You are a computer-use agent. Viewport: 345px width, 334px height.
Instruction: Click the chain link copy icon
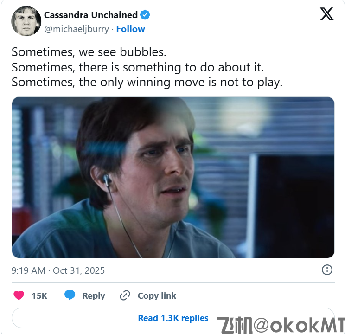[x=125, y=295]
